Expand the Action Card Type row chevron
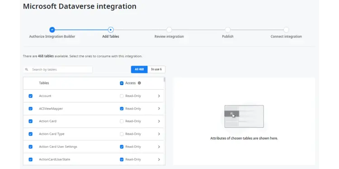The width and height of the screenshot is (339, 169). tap(159, 134)
